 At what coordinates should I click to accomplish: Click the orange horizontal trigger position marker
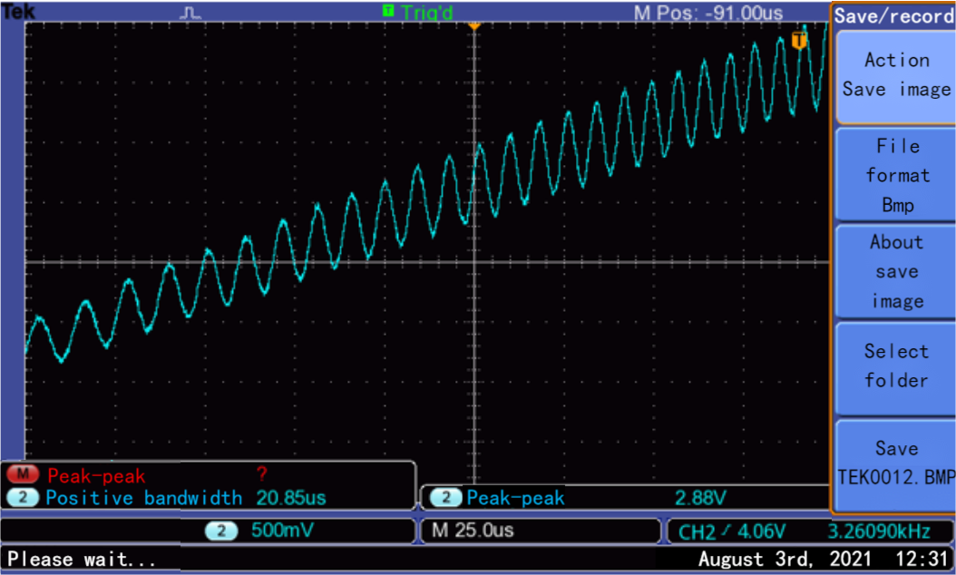[x=473, y=26]
